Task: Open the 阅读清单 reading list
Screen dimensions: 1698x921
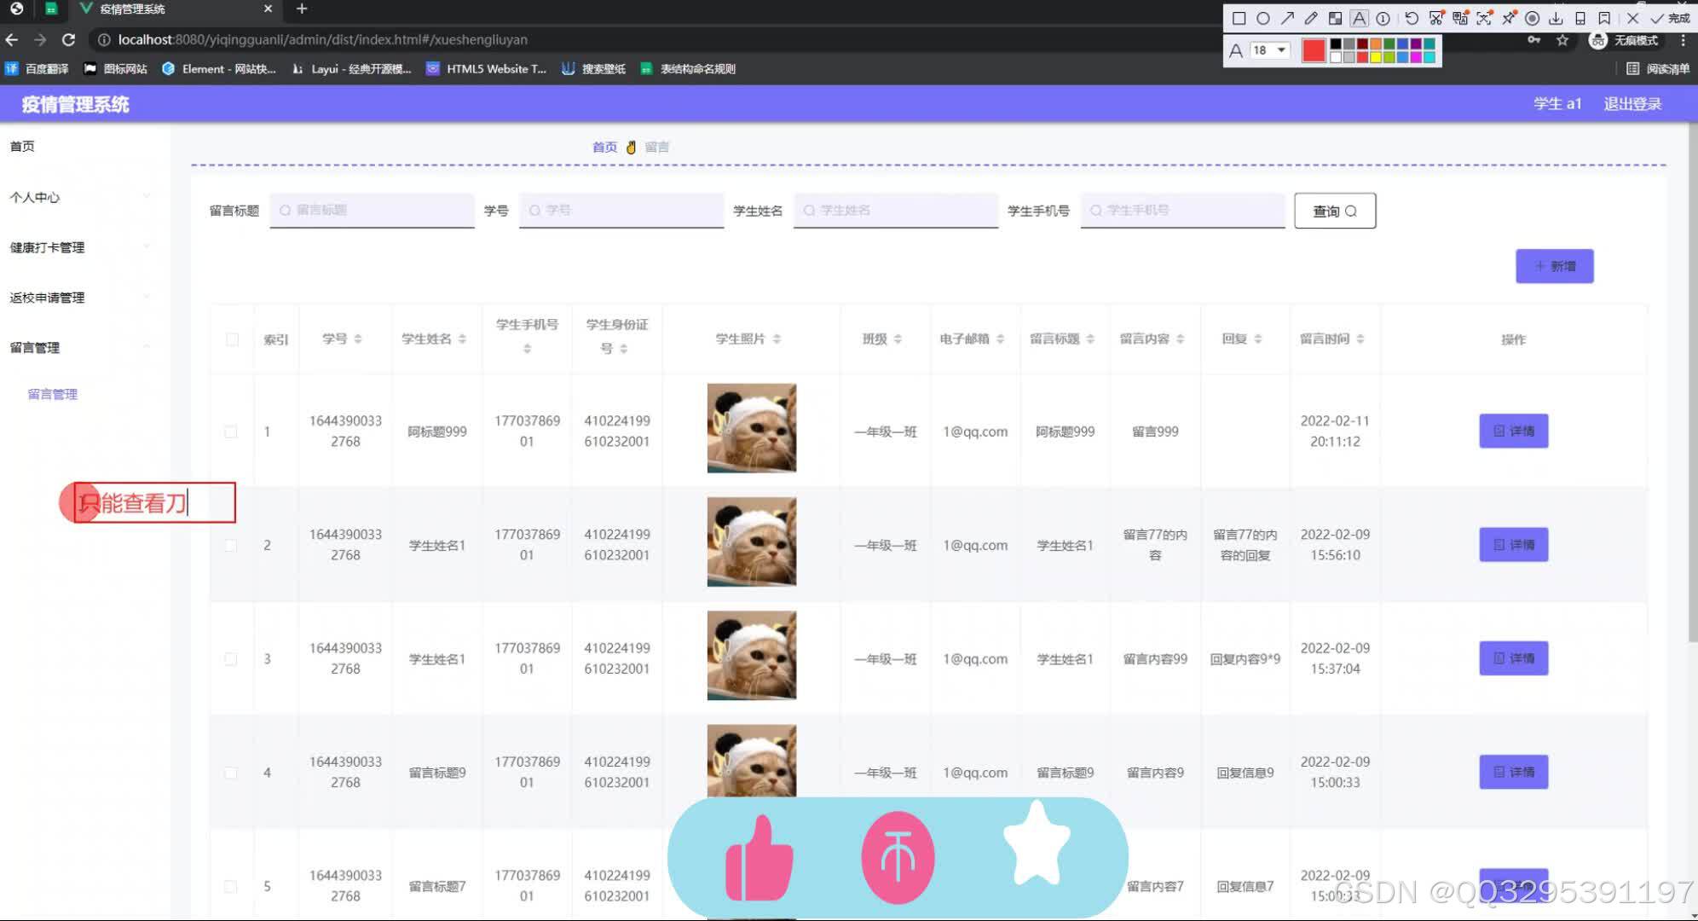Action: pyautogui.click(x=1658, y=69)
